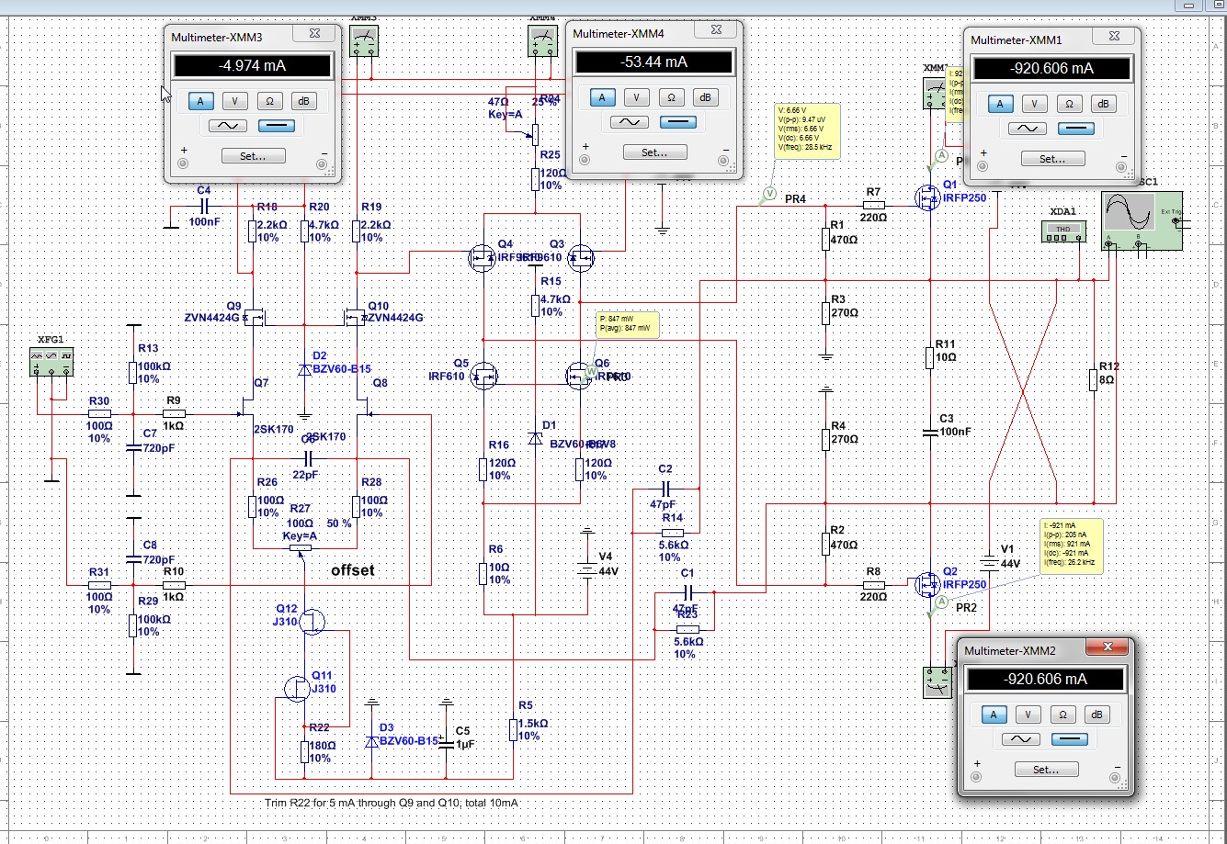Select the "Trim R22 for 5 mA" note
Screen dimensions: 1227x844
pos(391,803)
